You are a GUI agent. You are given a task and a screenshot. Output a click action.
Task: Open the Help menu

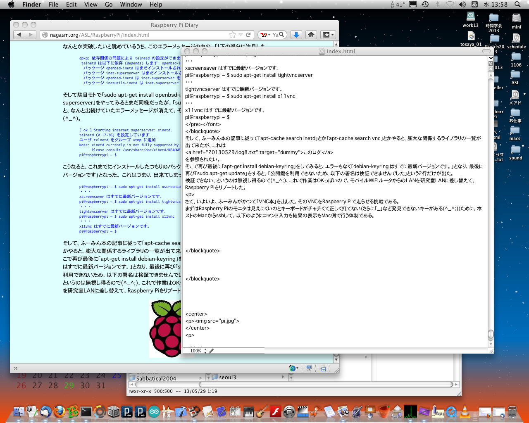click(156, 5)
